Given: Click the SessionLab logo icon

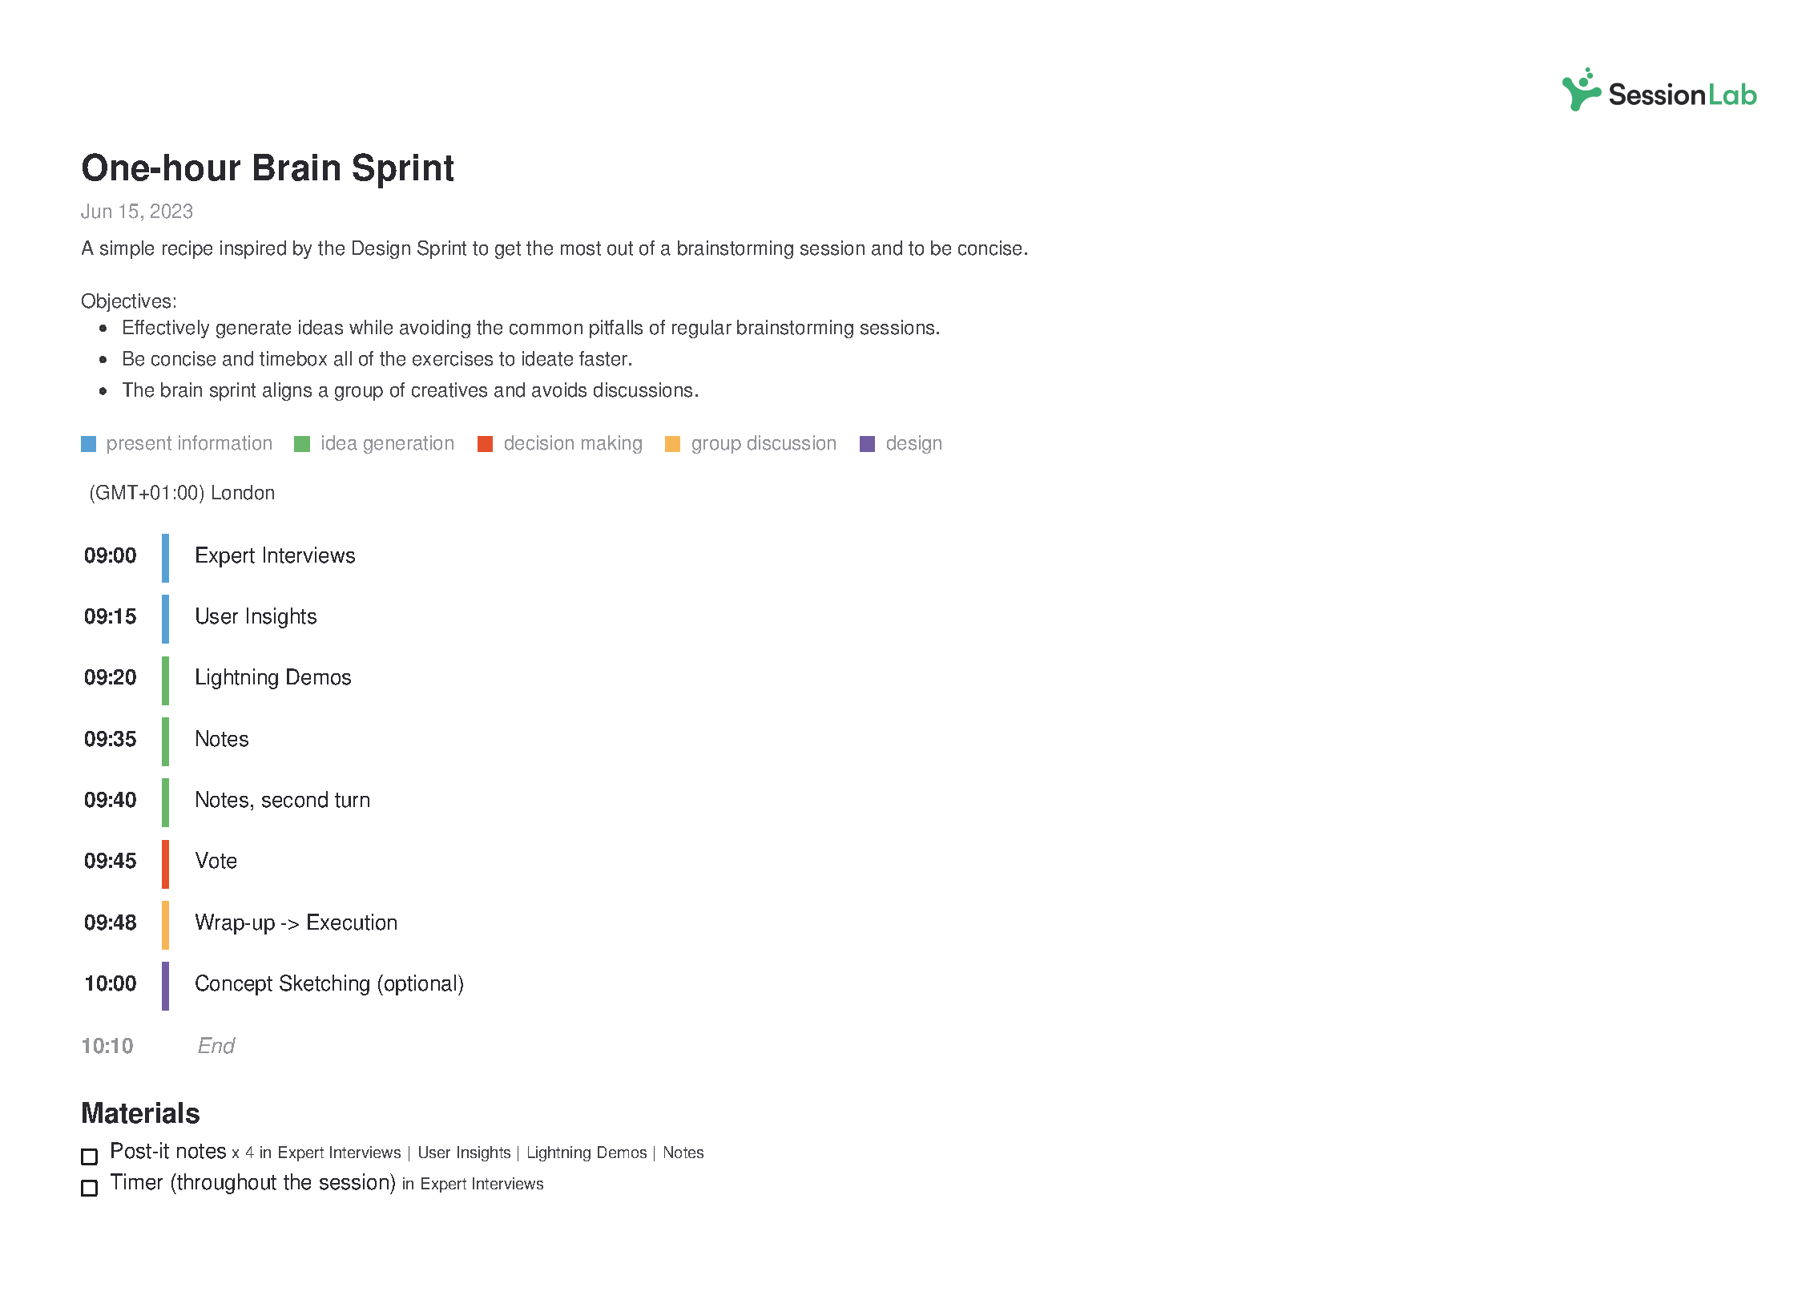Looking at the screenshot, I should [1584, 95].
